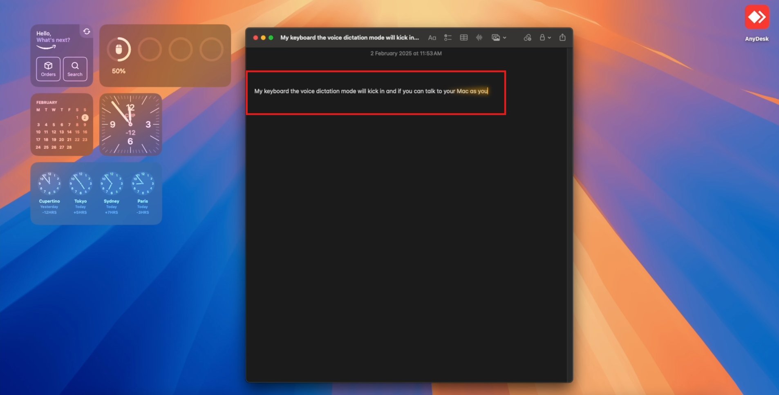Share the note via share icon

[562, 37]
